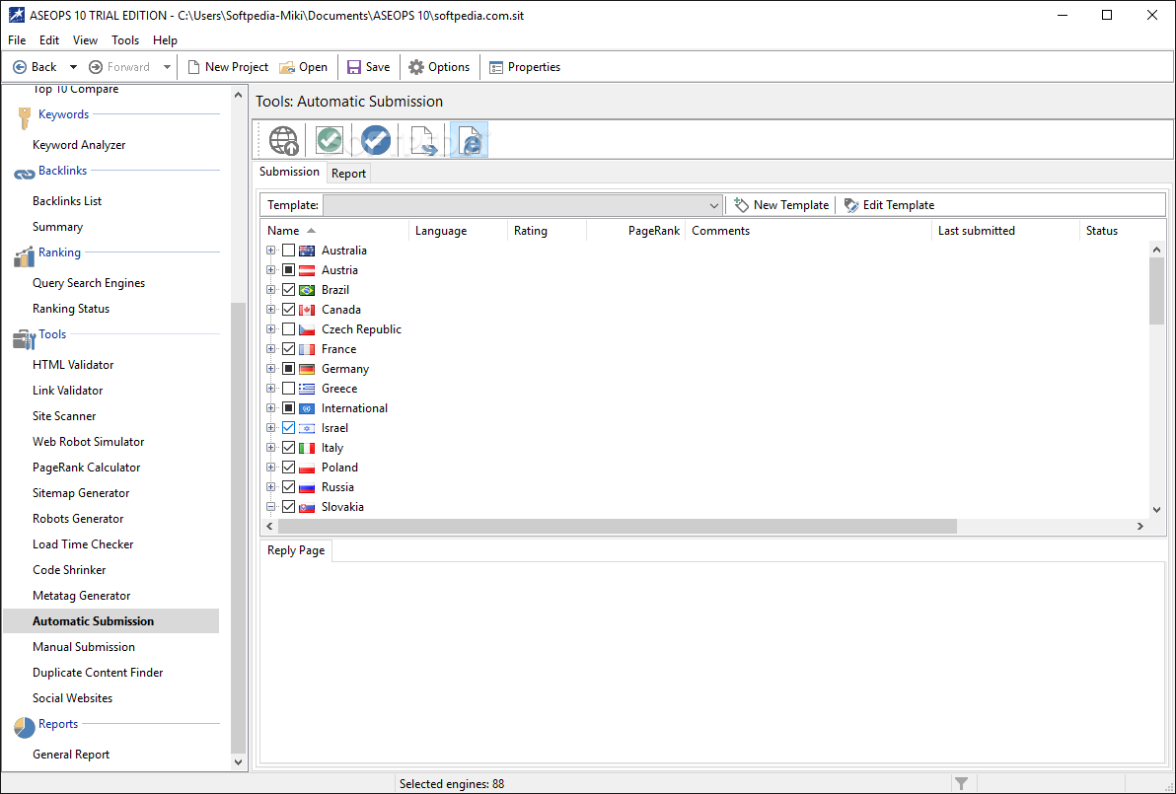This screenshot has width=1176, height=794.
Task: Click the Reports pie chart icon
Action: point(24,727)
